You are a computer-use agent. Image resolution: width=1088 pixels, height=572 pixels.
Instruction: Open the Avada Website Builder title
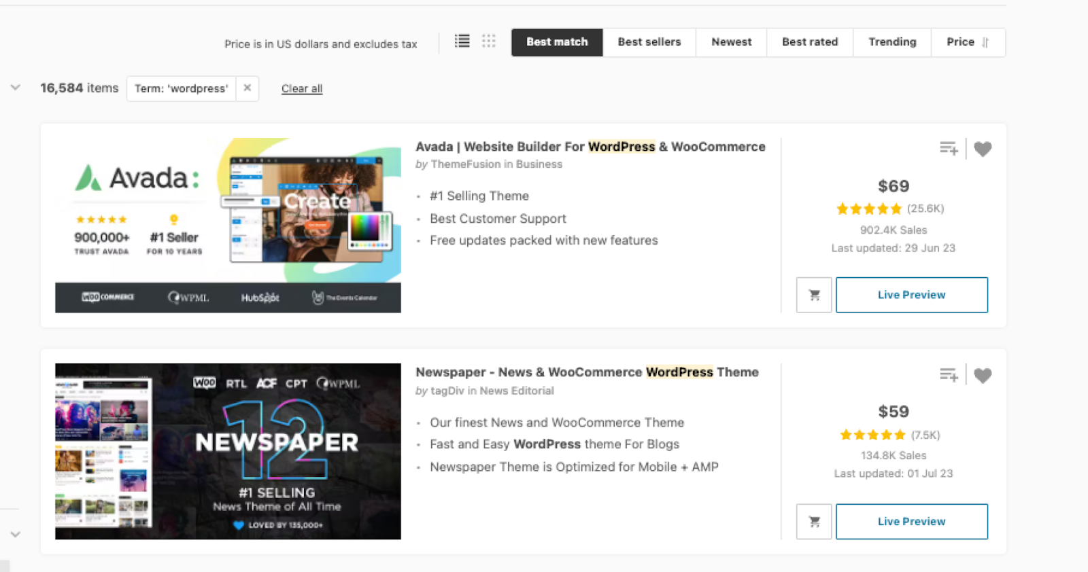(590, 147)
